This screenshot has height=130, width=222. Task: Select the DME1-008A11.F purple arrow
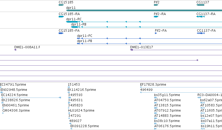[x=15, y=50]
